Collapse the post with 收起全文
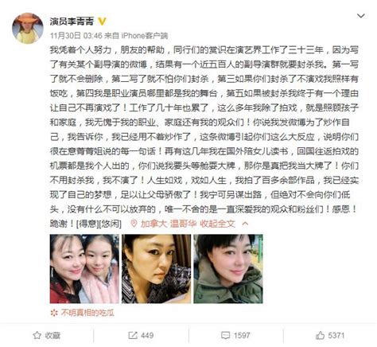 coord(217,224)
